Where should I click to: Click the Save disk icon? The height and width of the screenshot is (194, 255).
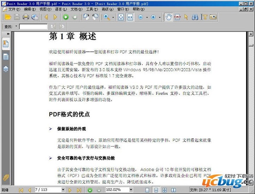[17, 17]
